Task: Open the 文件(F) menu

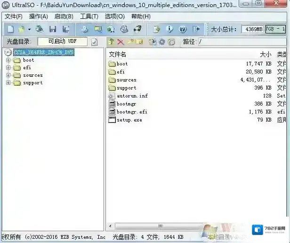Action: (13, 16)
